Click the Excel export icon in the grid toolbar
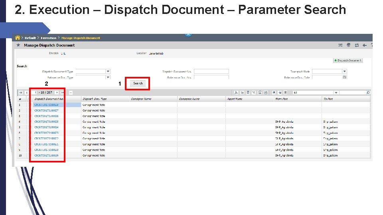383x215 pixels. point(254,93)
